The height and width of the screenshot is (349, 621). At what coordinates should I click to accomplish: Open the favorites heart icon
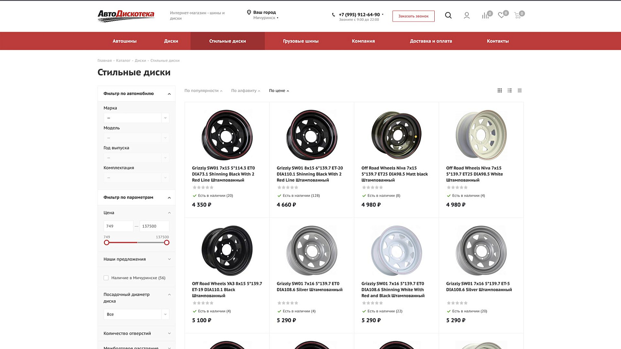pos(501,15)
